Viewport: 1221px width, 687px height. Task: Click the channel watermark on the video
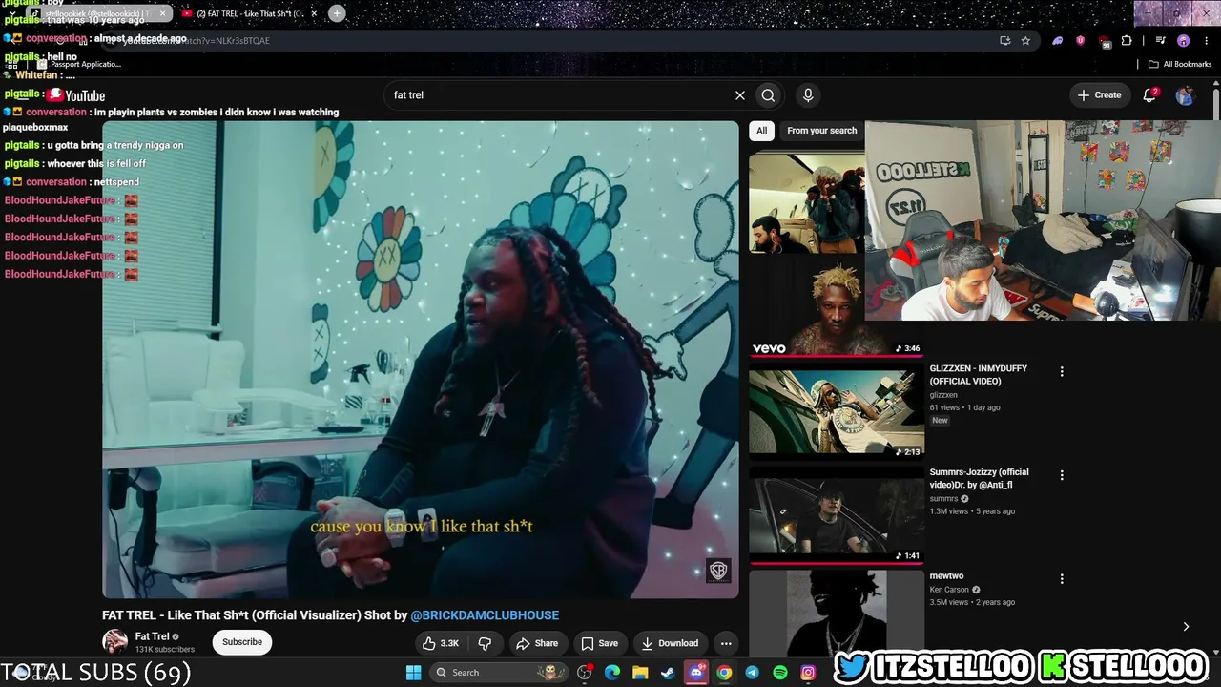coord(718,571)
